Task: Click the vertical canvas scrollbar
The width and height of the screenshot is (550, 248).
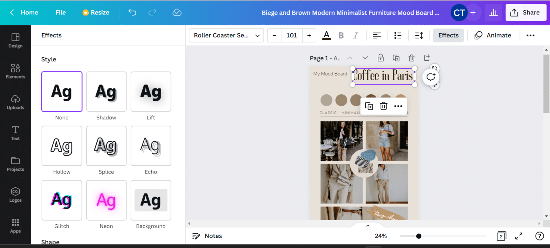Action: pyautogui.click(x=546, y=83)
